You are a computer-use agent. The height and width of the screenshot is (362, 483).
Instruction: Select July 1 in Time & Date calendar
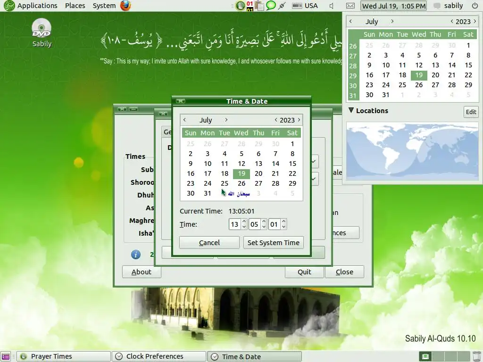click(x=292, y=144)
